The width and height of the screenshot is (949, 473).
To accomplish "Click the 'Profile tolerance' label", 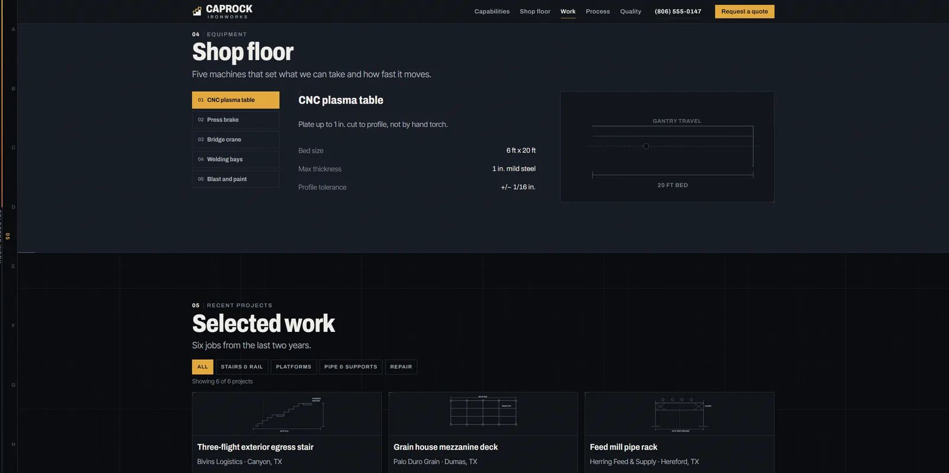I will pos(322,187).
